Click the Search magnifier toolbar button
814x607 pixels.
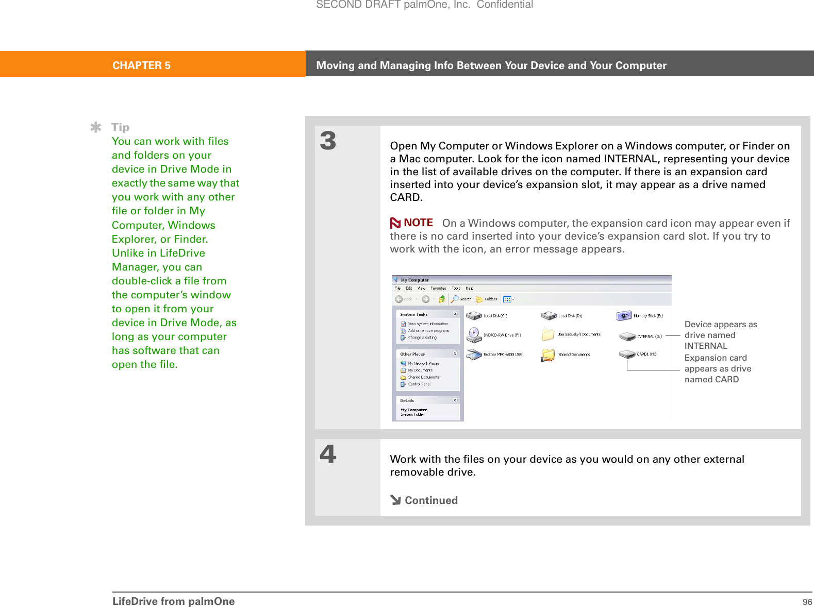461,299
